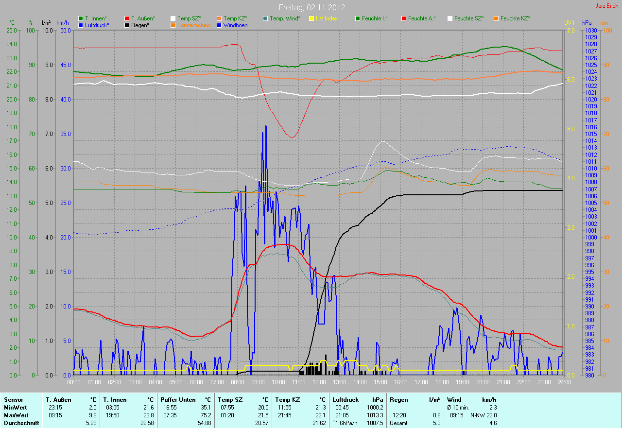Image resolution: width=622 pixels, height=428 pixels.
Task: Click the orange Sonnenschein legend swatch
Action: tap(173, 25)
